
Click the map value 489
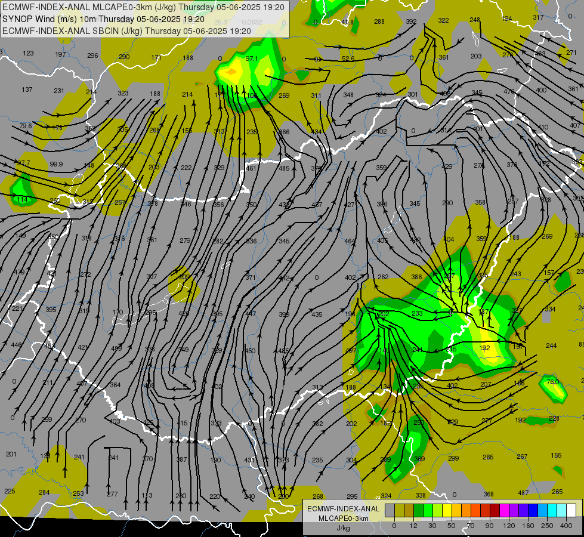(x=116, y=348)
